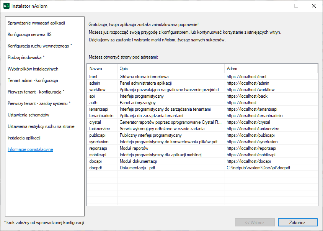Viewport: 323px width, 231px height.
Task: Select the admin row name cell
Action: [95, 83]
